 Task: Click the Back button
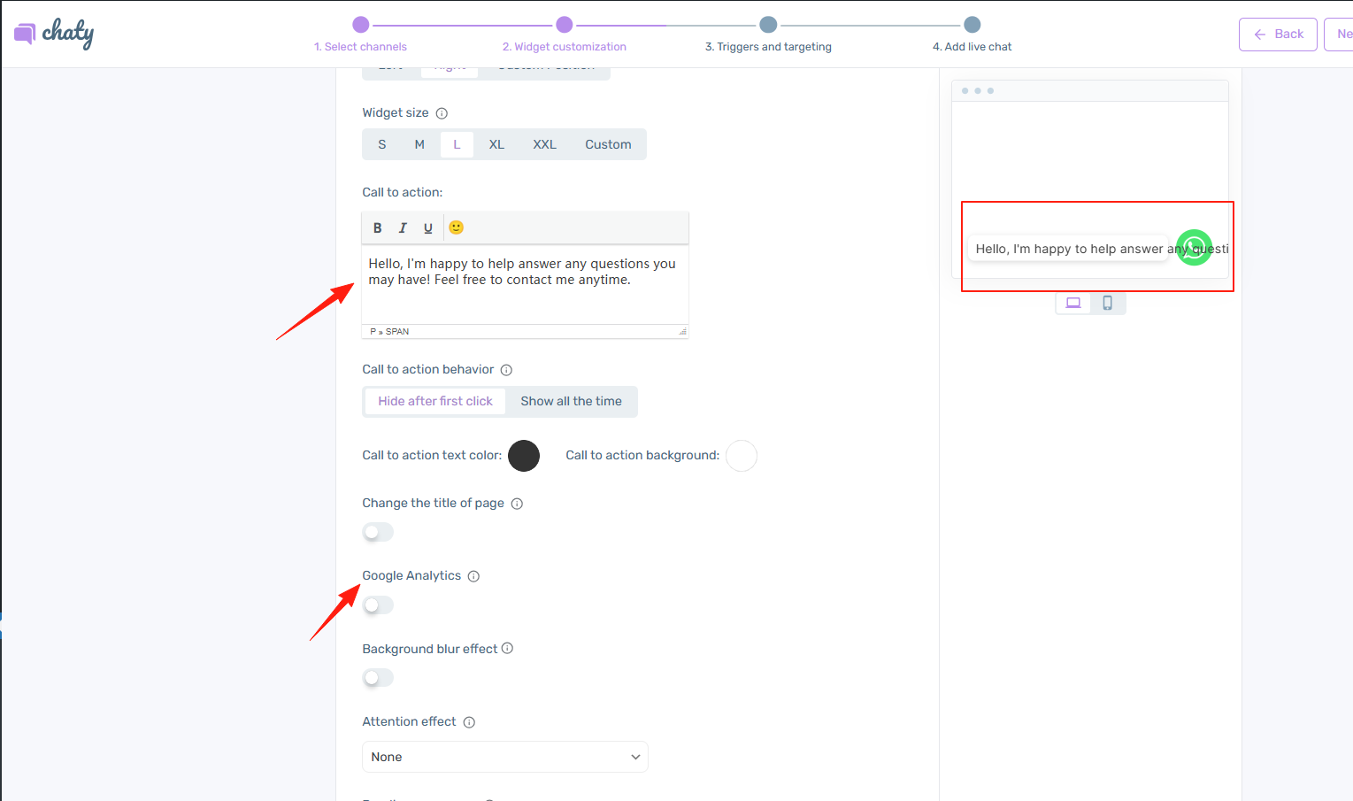click(1278, 35)
